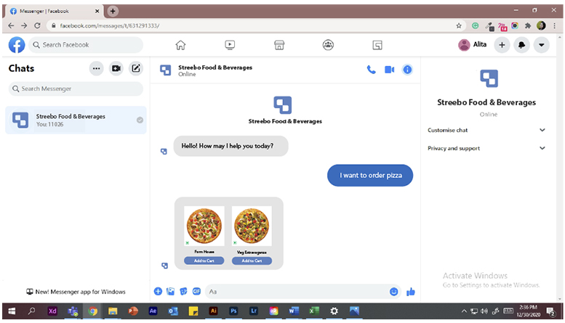565x323 pixels.
Task: Click the Create plus button next to Alita
Action: [x=502, y=45]
